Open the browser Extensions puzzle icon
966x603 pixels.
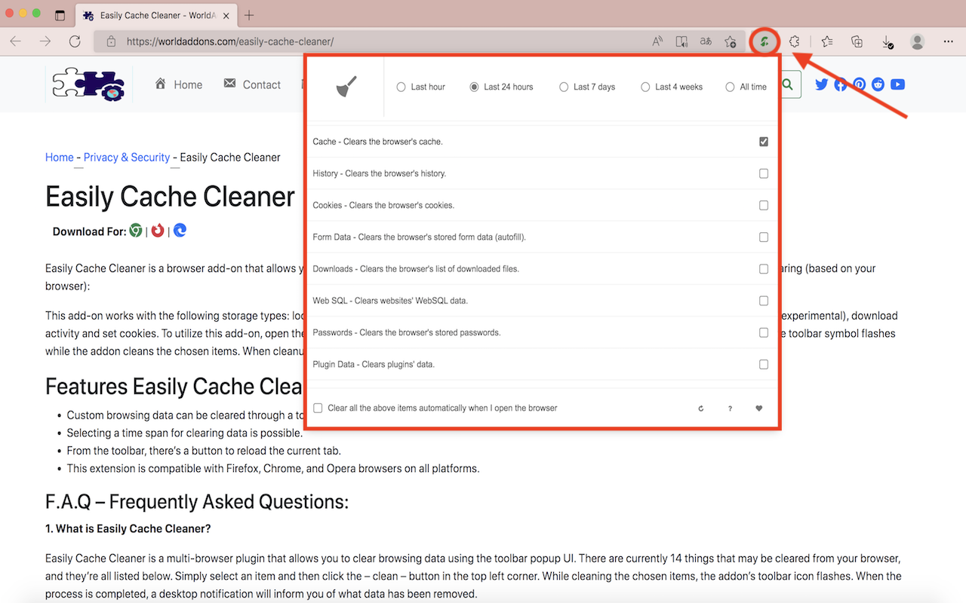[x=794, y=41]
